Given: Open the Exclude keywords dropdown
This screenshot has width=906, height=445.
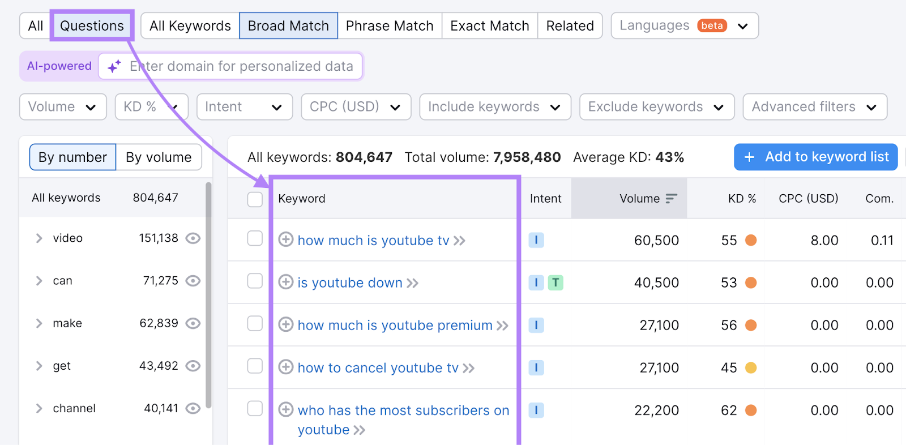Looking at the screenshot, I should [657, 106].
